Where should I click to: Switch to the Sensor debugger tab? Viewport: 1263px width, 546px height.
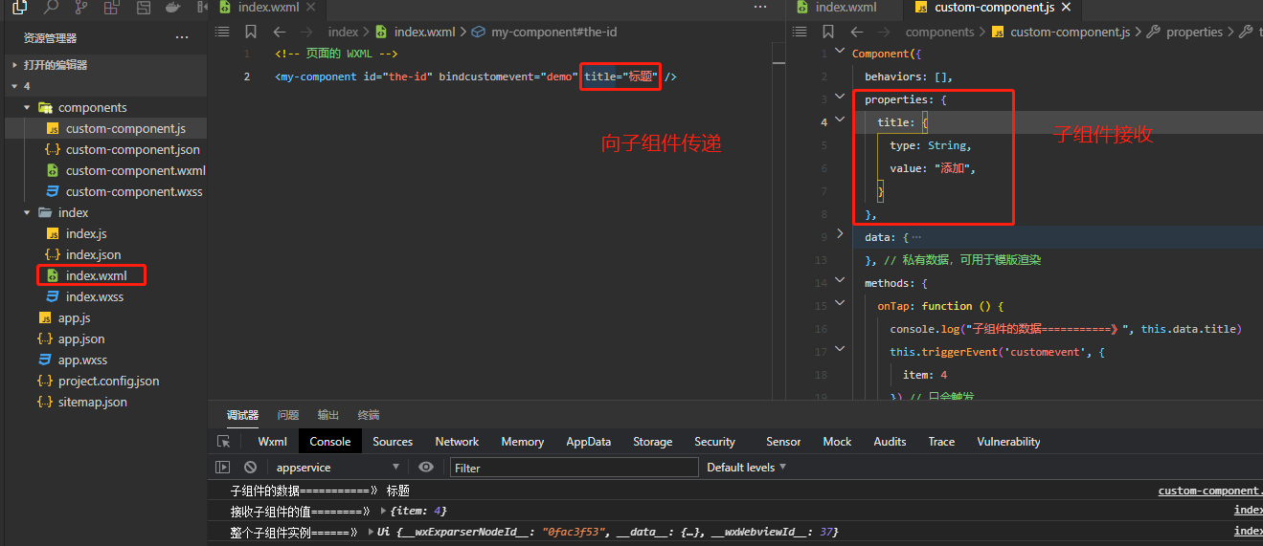point(783,442)
